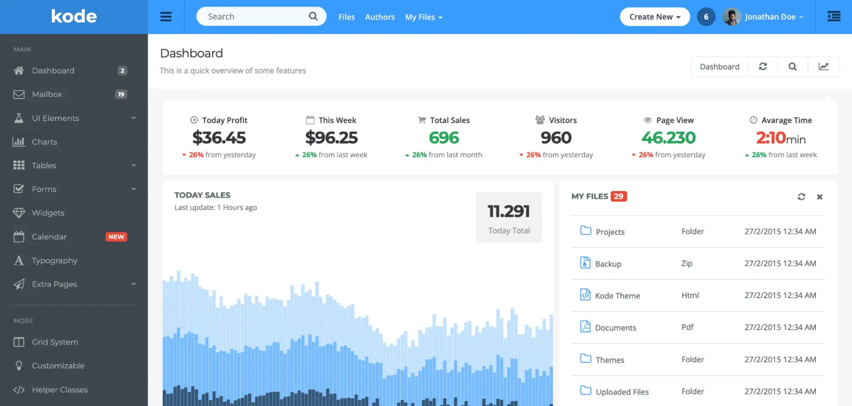Click the search icon in page toolbar
Viewport: 852px width, 406px height.
[792, 66]
